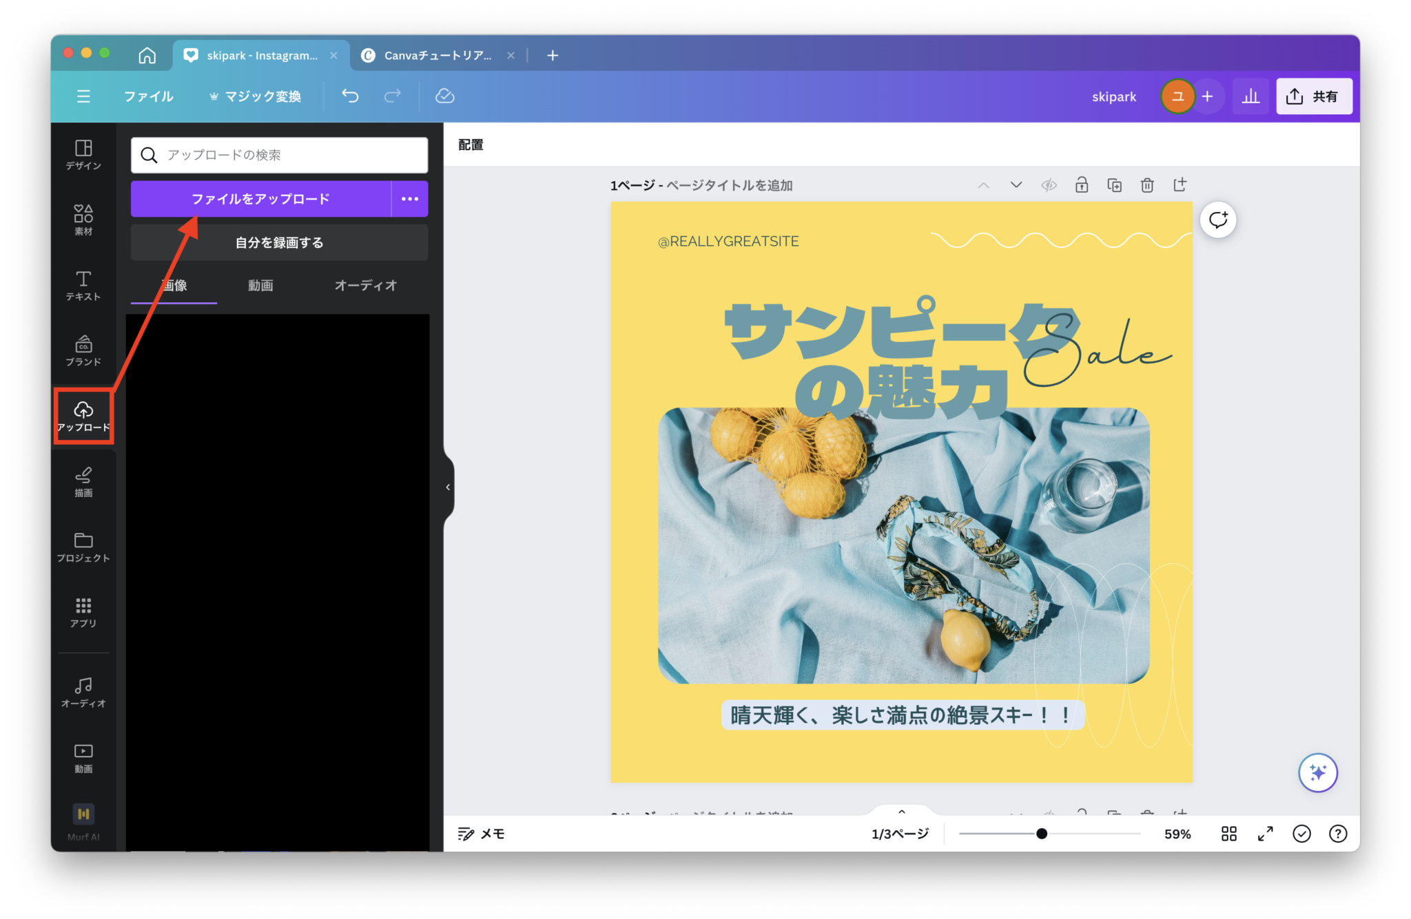This screenshot has height=919, width=1411.
Task: Click the ファイルをアップロード button
Action: pyautogui.click(x=260, y=199)
